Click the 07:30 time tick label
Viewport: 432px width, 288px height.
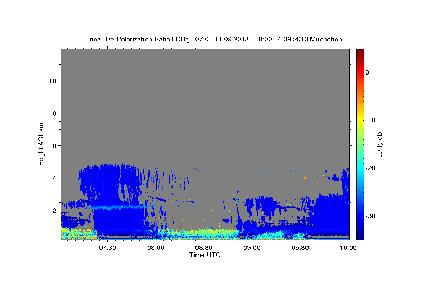pos(107,248)
